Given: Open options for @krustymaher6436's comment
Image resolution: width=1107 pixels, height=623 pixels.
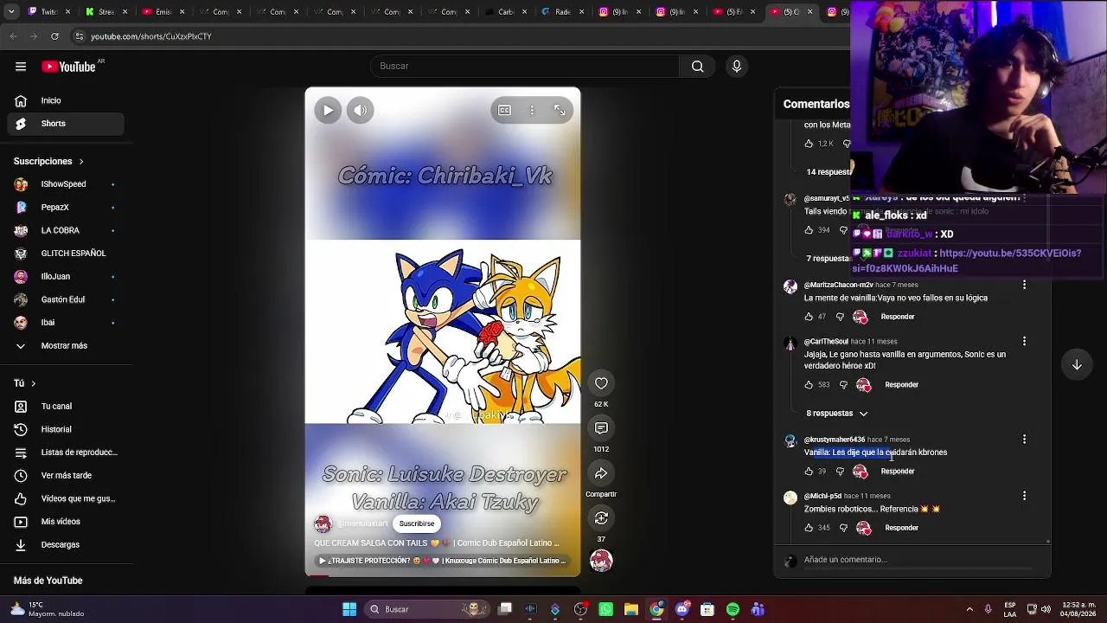Looking at the screenshot, I should point(1024,440).
